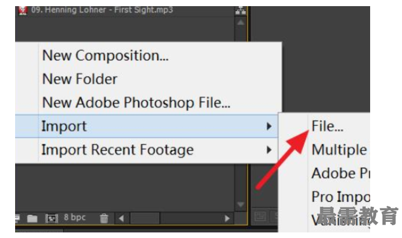The width and height of the screenshot is (402, 238).
Task: Expand the Import Recent Footage submenu arrow
Action: click(x=269, y=150)
